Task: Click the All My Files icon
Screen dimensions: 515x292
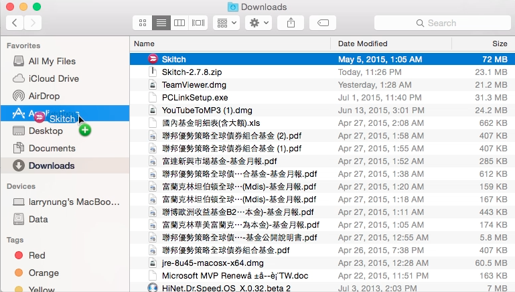Action: click(x=19, y=61)
